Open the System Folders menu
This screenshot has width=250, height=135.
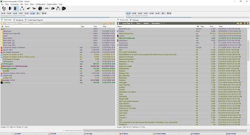(x=52, y=4)
